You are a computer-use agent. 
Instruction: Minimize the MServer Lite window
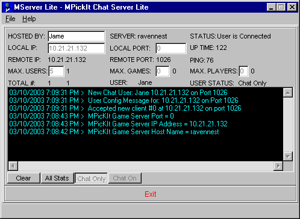(271, 7)
